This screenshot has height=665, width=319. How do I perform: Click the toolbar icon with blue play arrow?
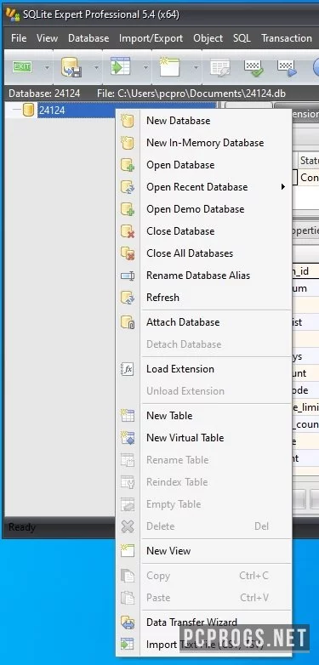coord(288,68)
